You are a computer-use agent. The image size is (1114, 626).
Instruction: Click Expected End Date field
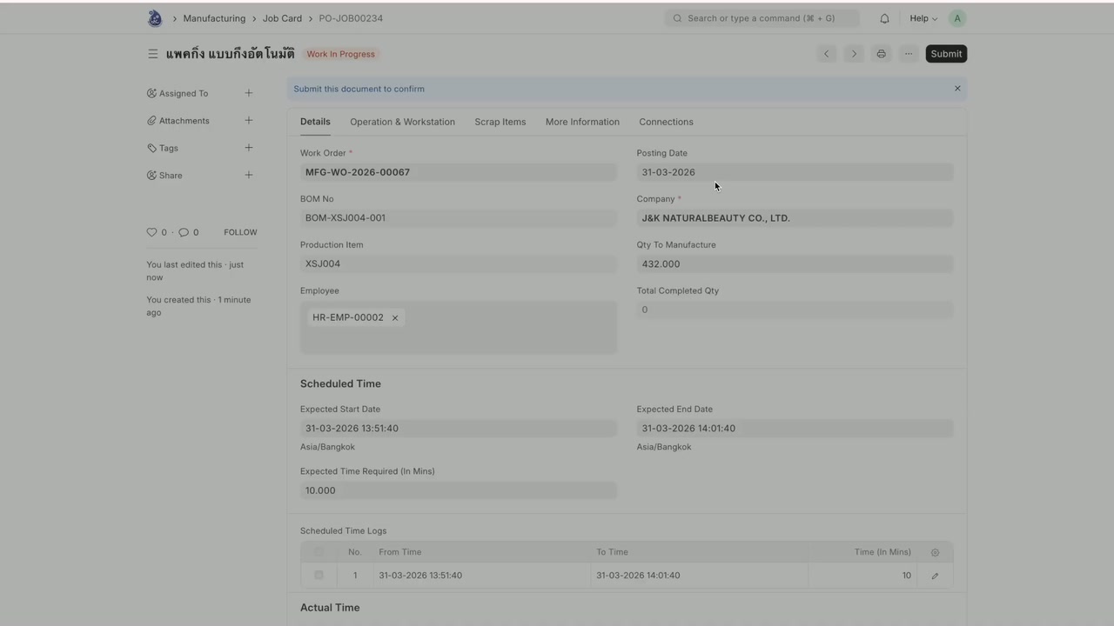click(795, 428)
